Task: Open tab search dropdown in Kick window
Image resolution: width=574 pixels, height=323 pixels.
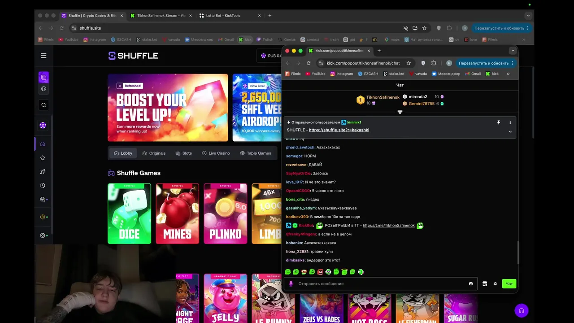Action: click(x=513, y=51)
